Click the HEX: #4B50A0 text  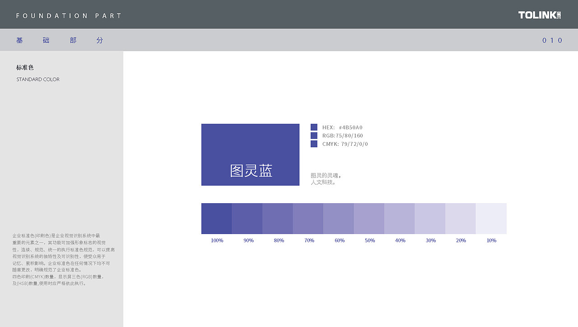342,127
